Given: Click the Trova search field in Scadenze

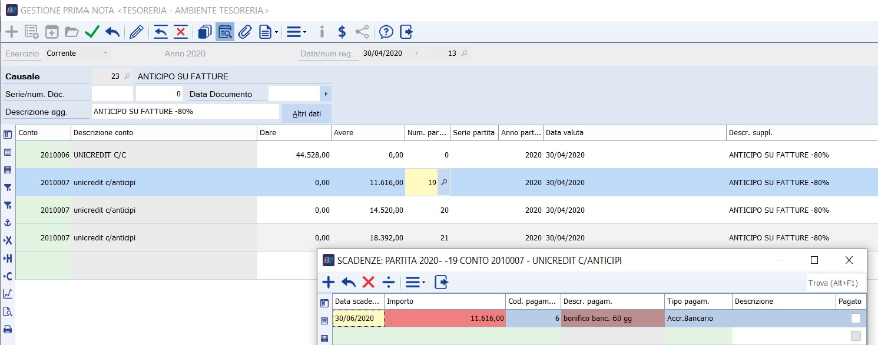Looking at the screenshot, I should coord(835,283).
